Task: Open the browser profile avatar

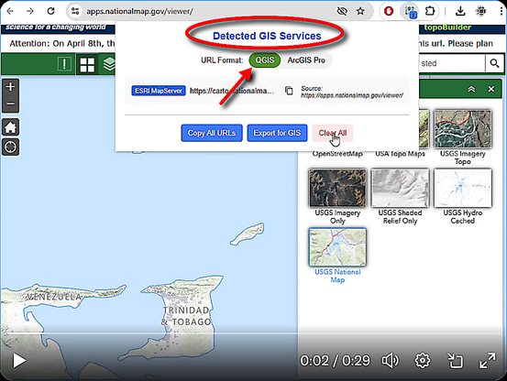Action: click(x=481, y=11)
